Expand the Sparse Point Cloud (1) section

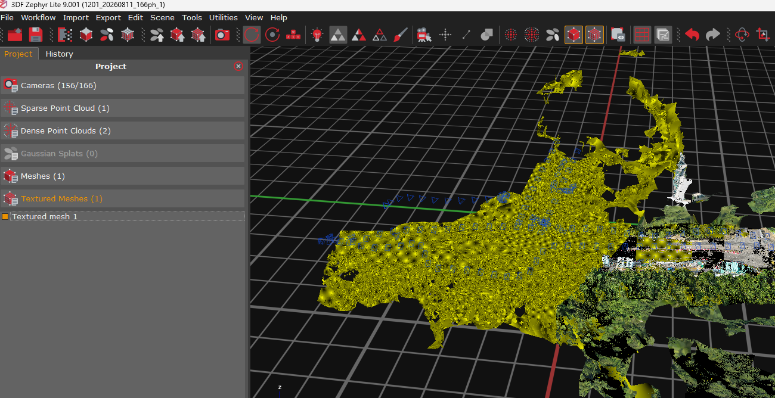(x=123, y=108)
